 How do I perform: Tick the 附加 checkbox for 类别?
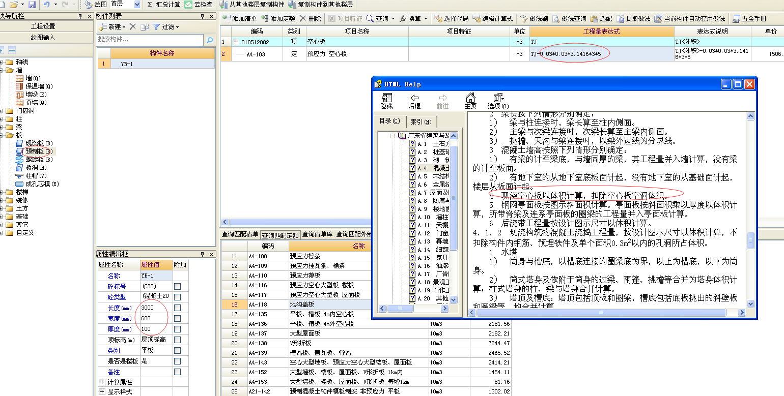click(177, 350)
